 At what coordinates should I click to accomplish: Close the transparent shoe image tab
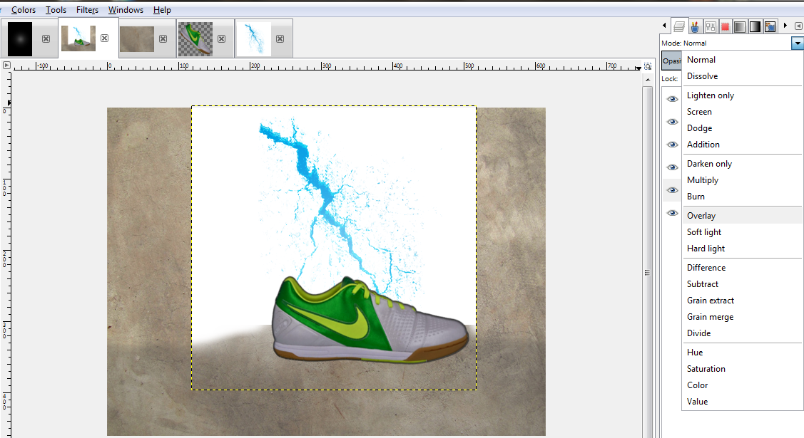tap(221, 38)
